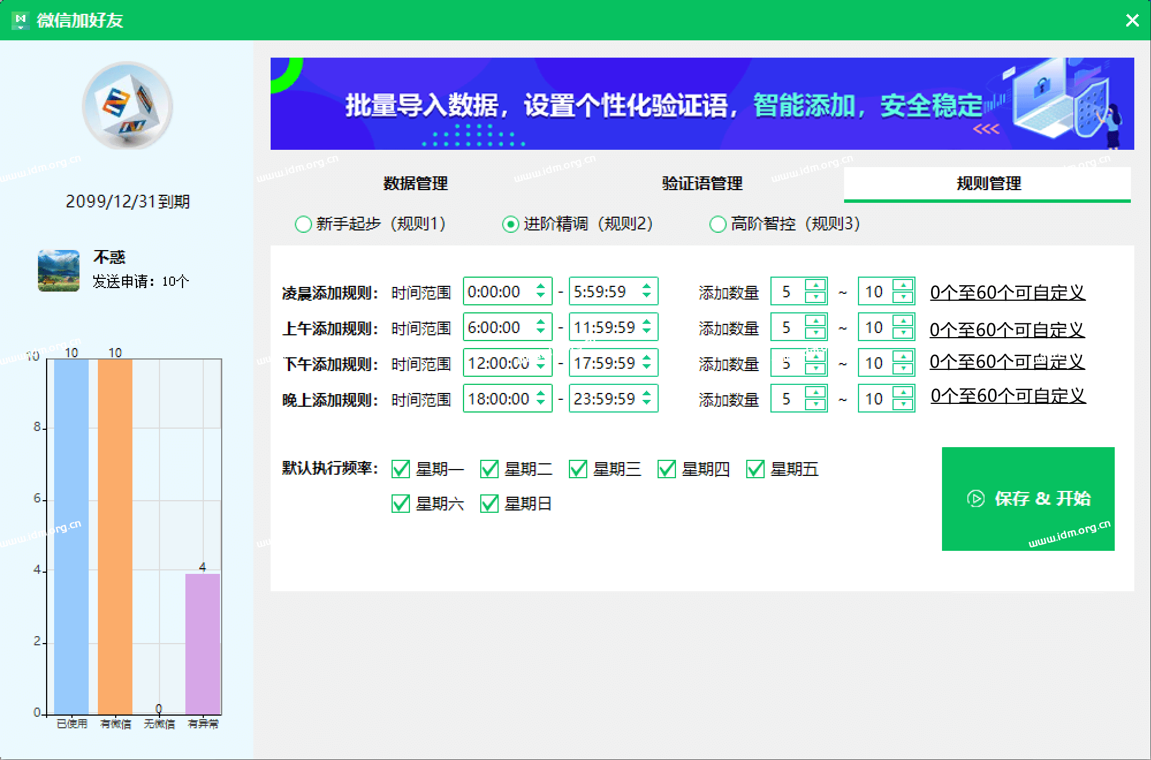Select the 高阶智控（规则3） radio button

click(x=717, y=224)
